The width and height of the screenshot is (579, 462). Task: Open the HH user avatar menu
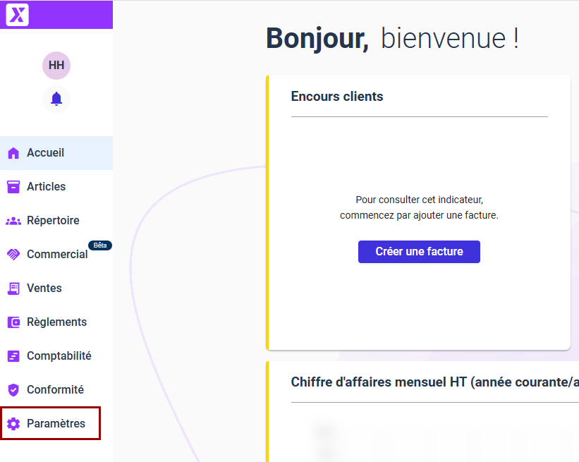click(x=56, y=66)
